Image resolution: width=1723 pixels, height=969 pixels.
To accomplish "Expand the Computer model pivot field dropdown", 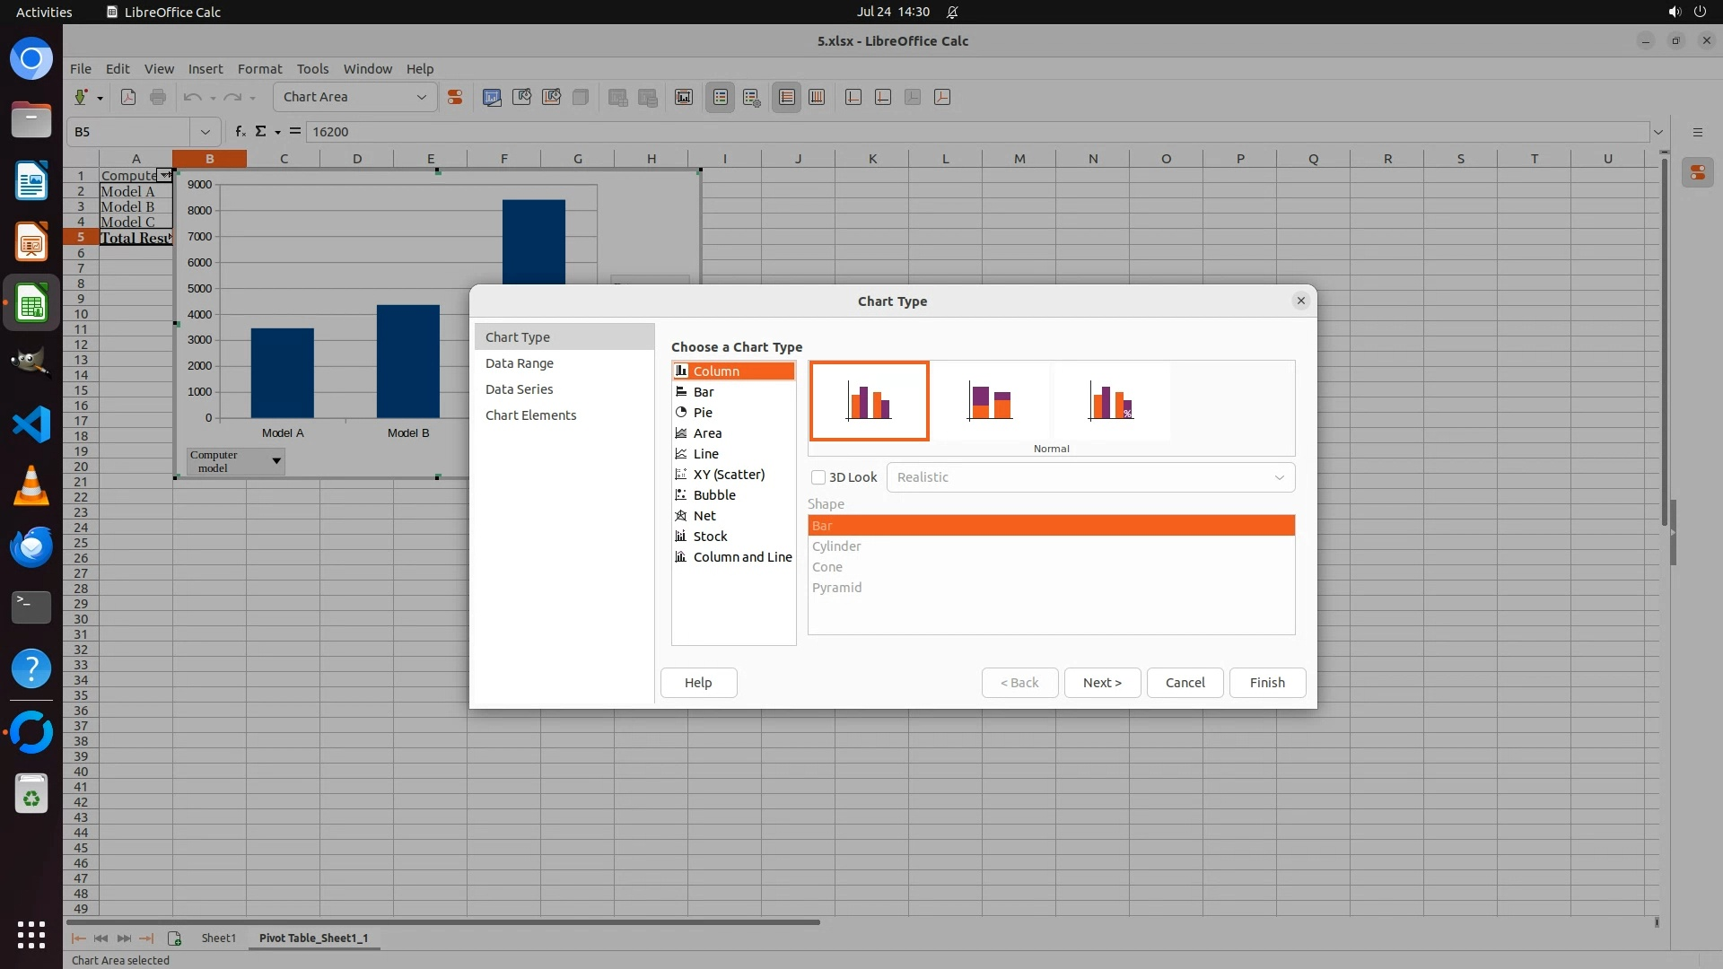I will tap(276, 461).
